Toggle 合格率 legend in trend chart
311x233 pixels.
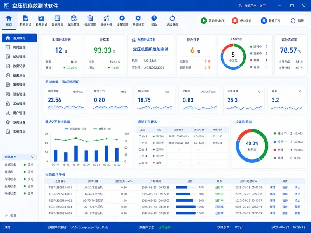pyautogui.click(x=102, y=129)
